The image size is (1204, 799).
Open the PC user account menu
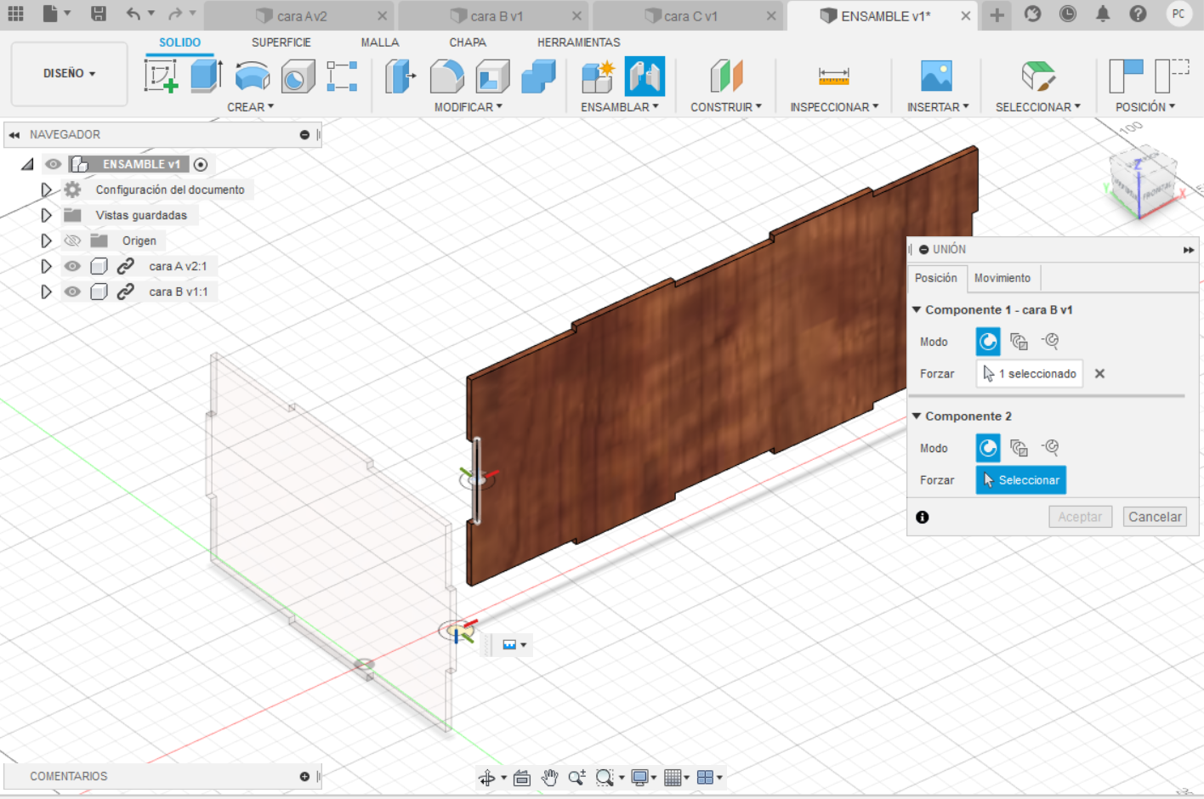(x=1178, y=14)
